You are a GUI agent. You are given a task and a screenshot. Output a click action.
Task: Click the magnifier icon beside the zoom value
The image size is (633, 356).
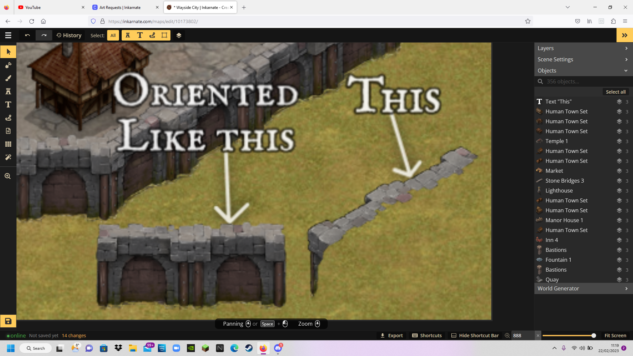(507, 336)
